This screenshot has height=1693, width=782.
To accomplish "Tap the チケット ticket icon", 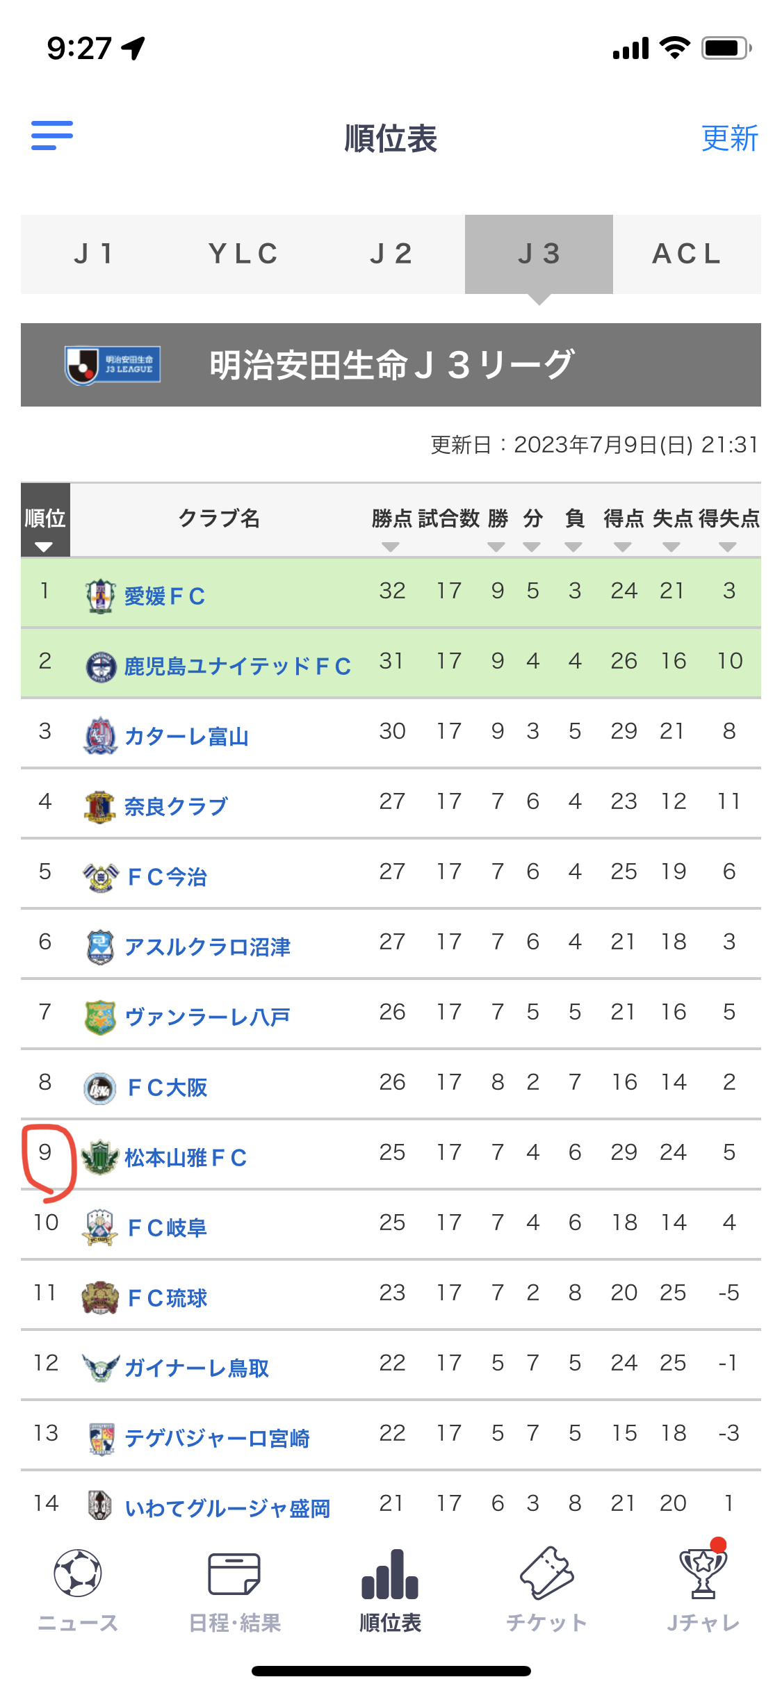I will coord(547,1573).
